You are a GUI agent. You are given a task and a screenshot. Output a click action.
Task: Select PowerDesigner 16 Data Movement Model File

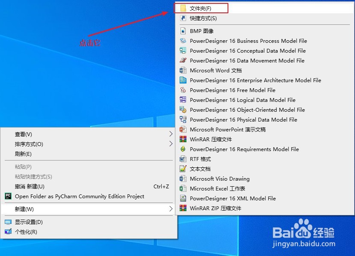(x=265, y=60)
